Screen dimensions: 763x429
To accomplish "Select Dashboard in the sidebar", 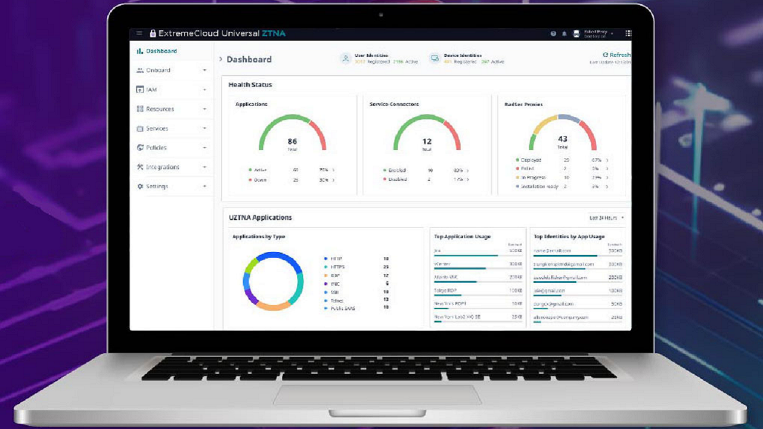I will click(161, 51).
